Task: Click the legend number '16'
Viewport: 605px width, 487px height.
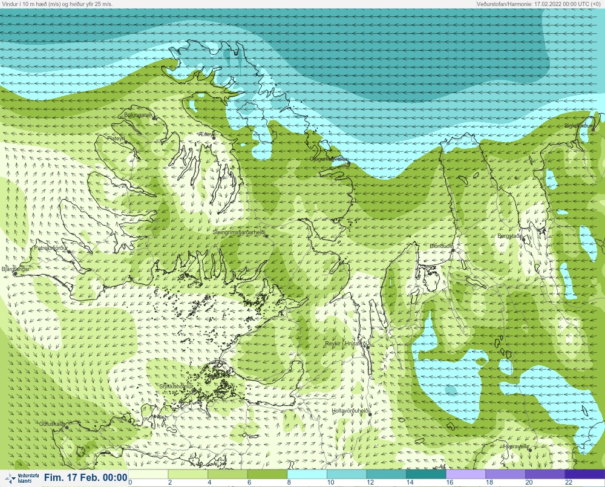Action: (450, 482)
